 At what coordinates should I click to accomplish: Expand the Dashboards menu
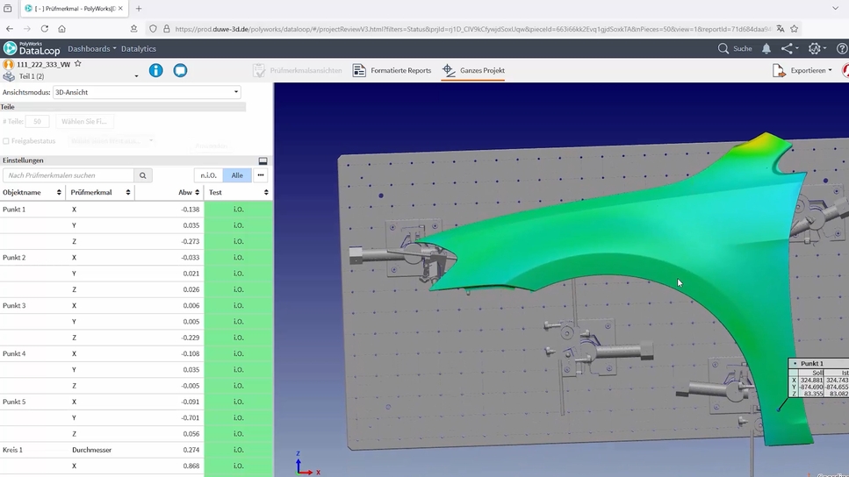[x=91, y=49]
